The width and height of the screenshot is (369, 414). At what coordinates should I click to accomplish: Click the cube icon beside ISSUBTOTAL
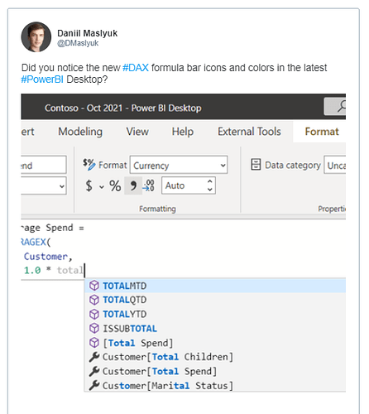tap(94, 328)
